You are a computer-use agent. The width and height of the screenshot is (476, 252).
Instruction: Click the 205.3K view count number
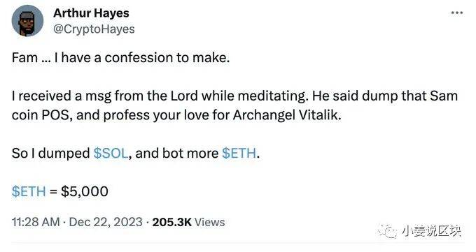(x=171, y=222)
